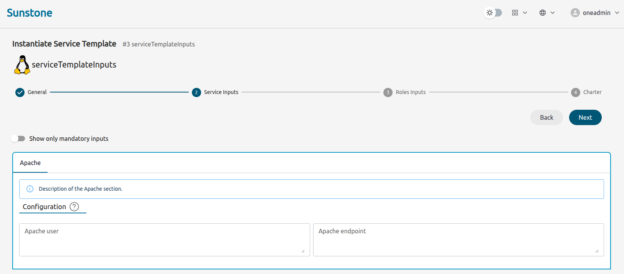
Task: Expand the chevron beside the grid icon
Action: pyautogui.click(x=525, y=13)
